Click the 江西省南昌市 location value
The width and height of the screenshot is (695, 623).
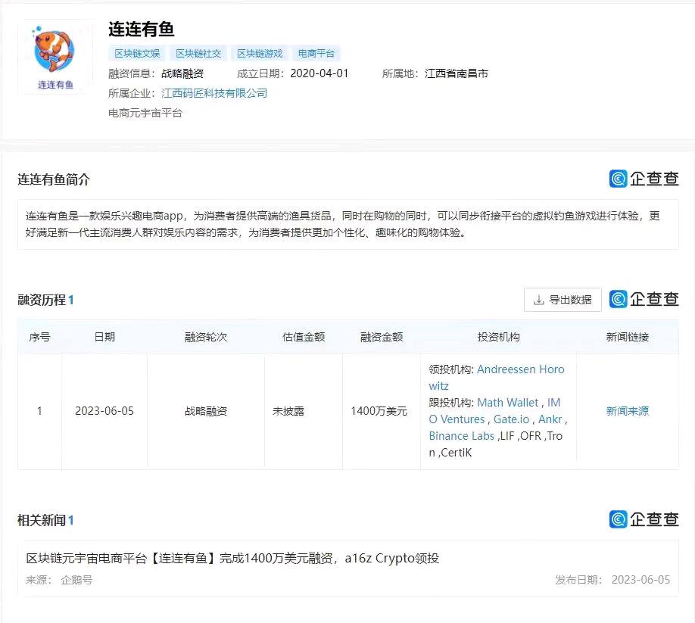tap(456, 73)
